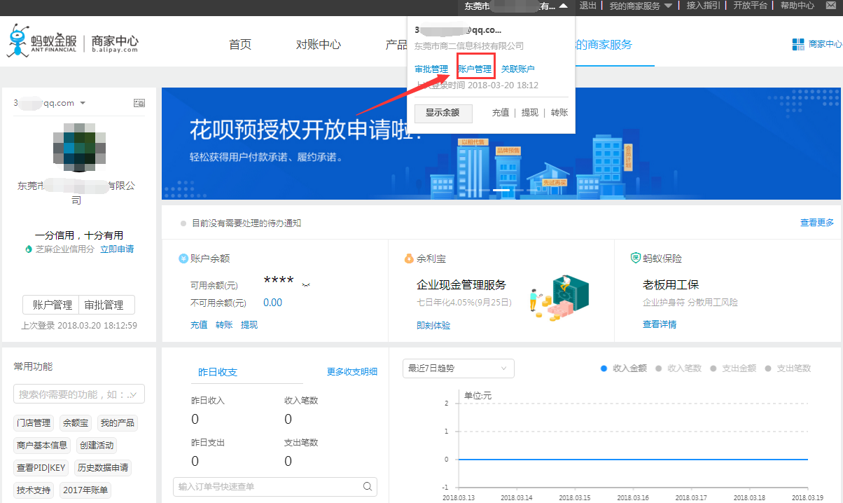843x503 pixels.
Task: Click 即刻体验 in the 余利宝 card
Action: pos(433,325)
